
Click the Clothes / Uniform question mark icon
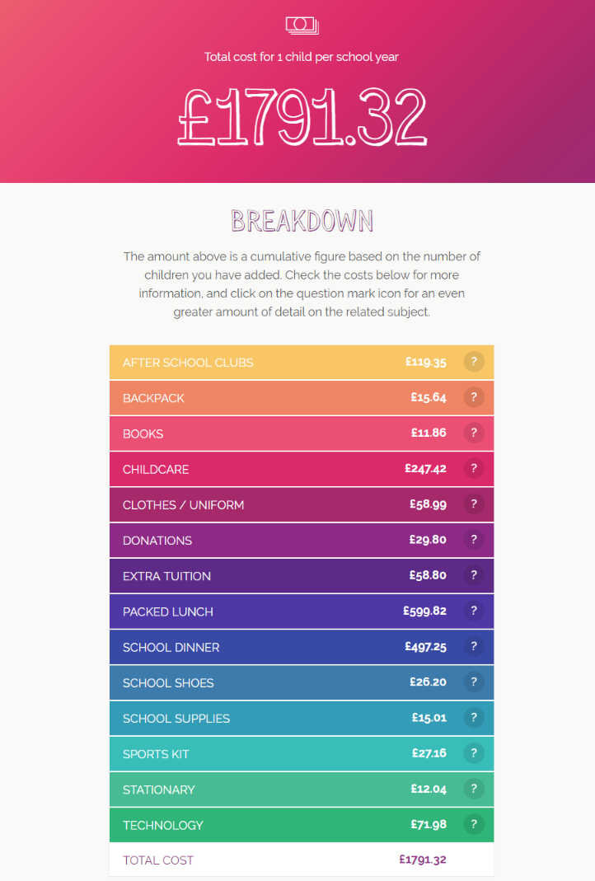tap(474, 504)
